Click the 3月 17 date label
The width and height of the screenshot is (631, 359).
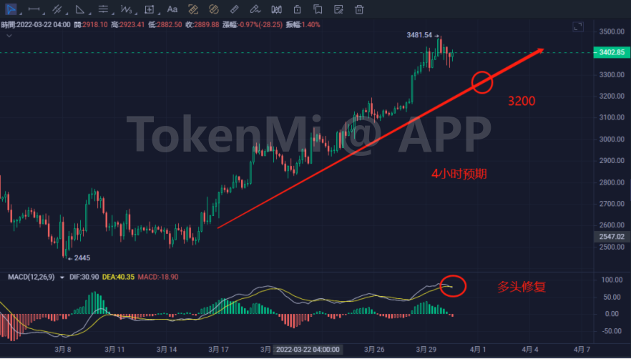(218, 349)
